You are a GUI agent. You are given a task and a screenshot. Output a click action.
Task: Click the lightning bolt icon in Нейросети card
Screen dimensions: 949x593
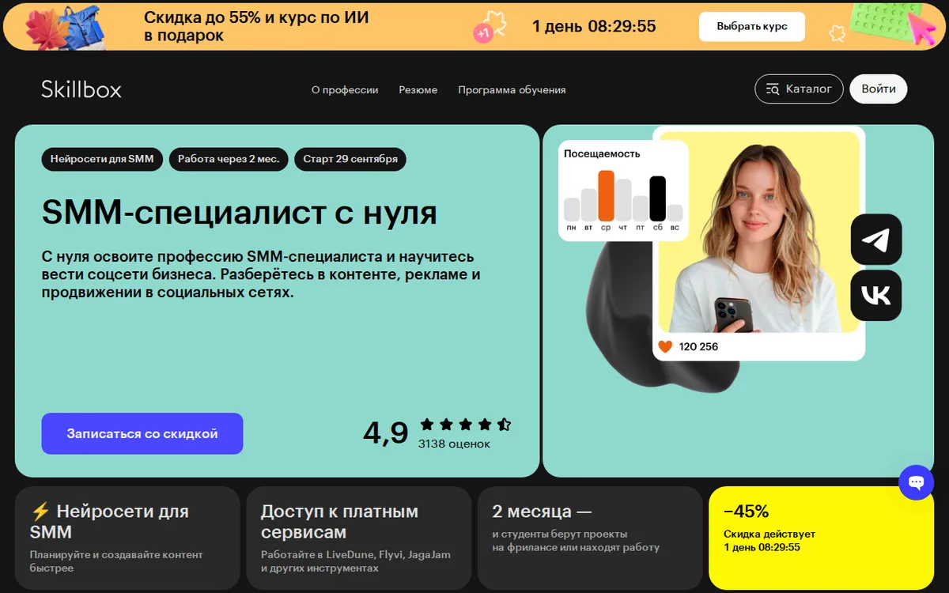click(x=40, y=512)
